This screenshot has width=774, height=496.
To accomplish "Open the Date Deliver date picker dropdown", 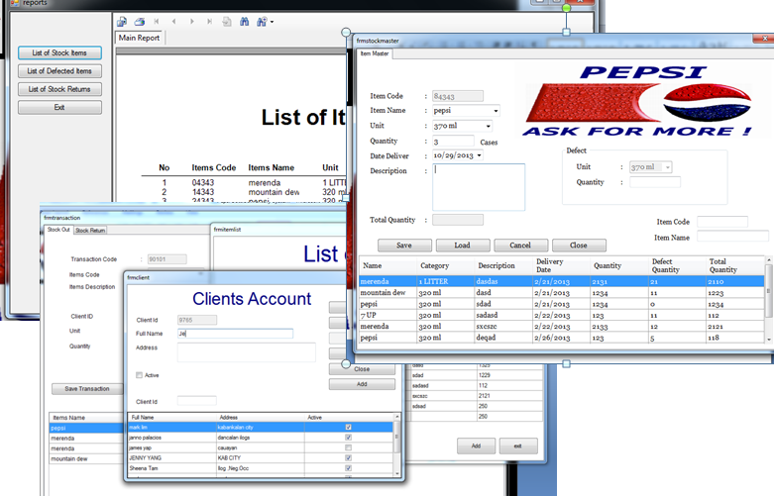I will coord(479,155).
